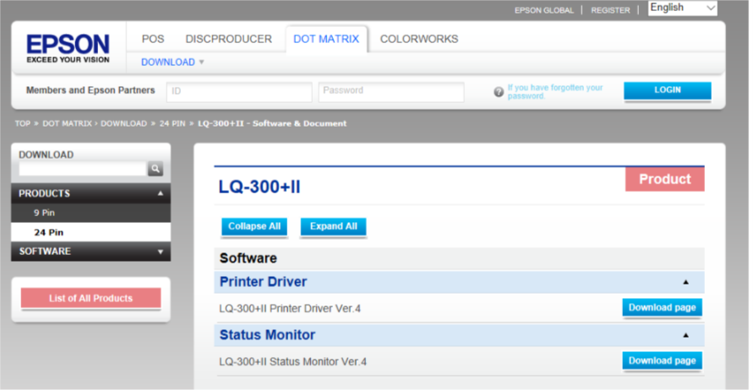Click the Password input field
This screenshot has height=390, width=753.
point(391,92)
